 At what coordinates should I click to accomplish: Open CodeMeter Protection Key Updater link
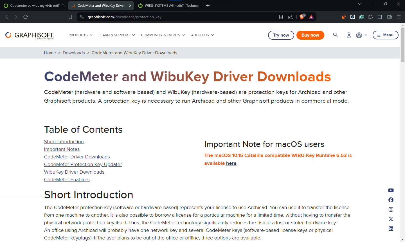click(83, 164)
